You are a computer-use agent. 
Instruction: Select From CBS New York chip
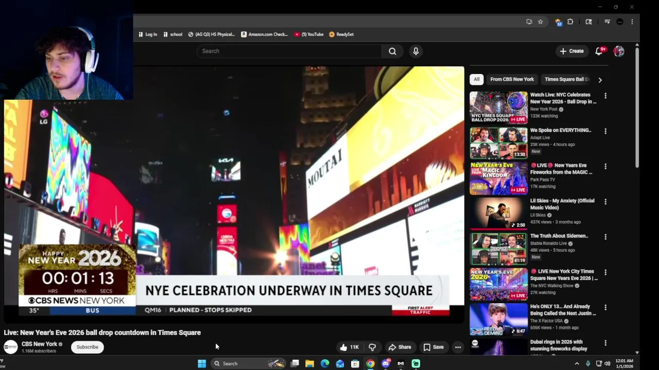tap(512, 79)
